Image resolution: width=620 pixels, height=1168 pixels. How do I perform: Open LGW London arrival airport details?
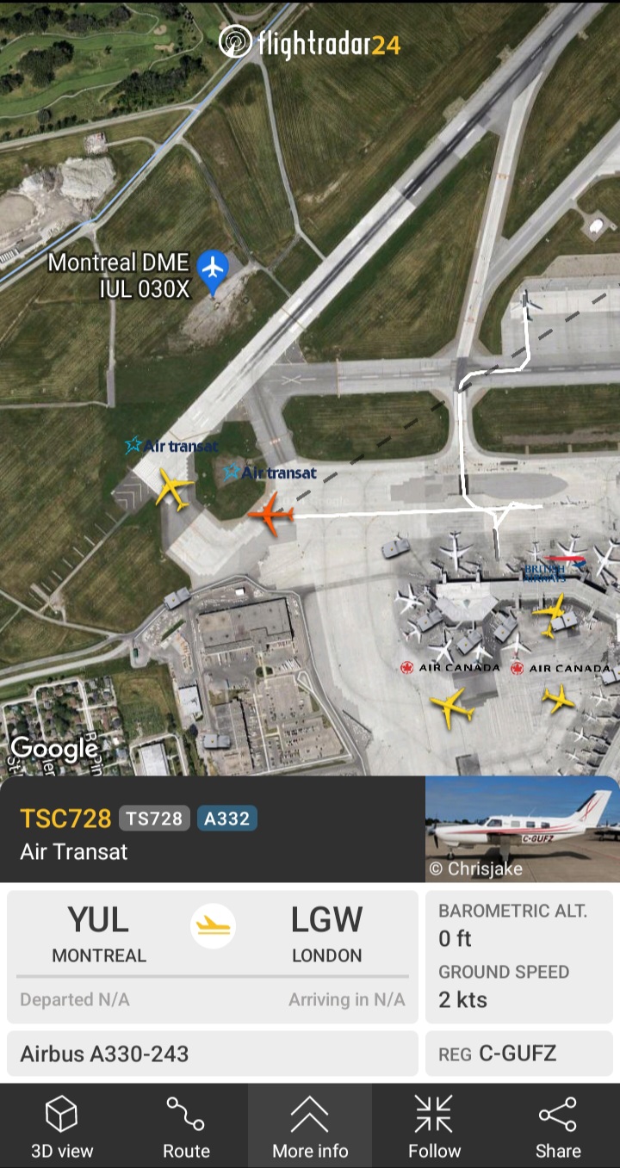(x=326, y=933)
